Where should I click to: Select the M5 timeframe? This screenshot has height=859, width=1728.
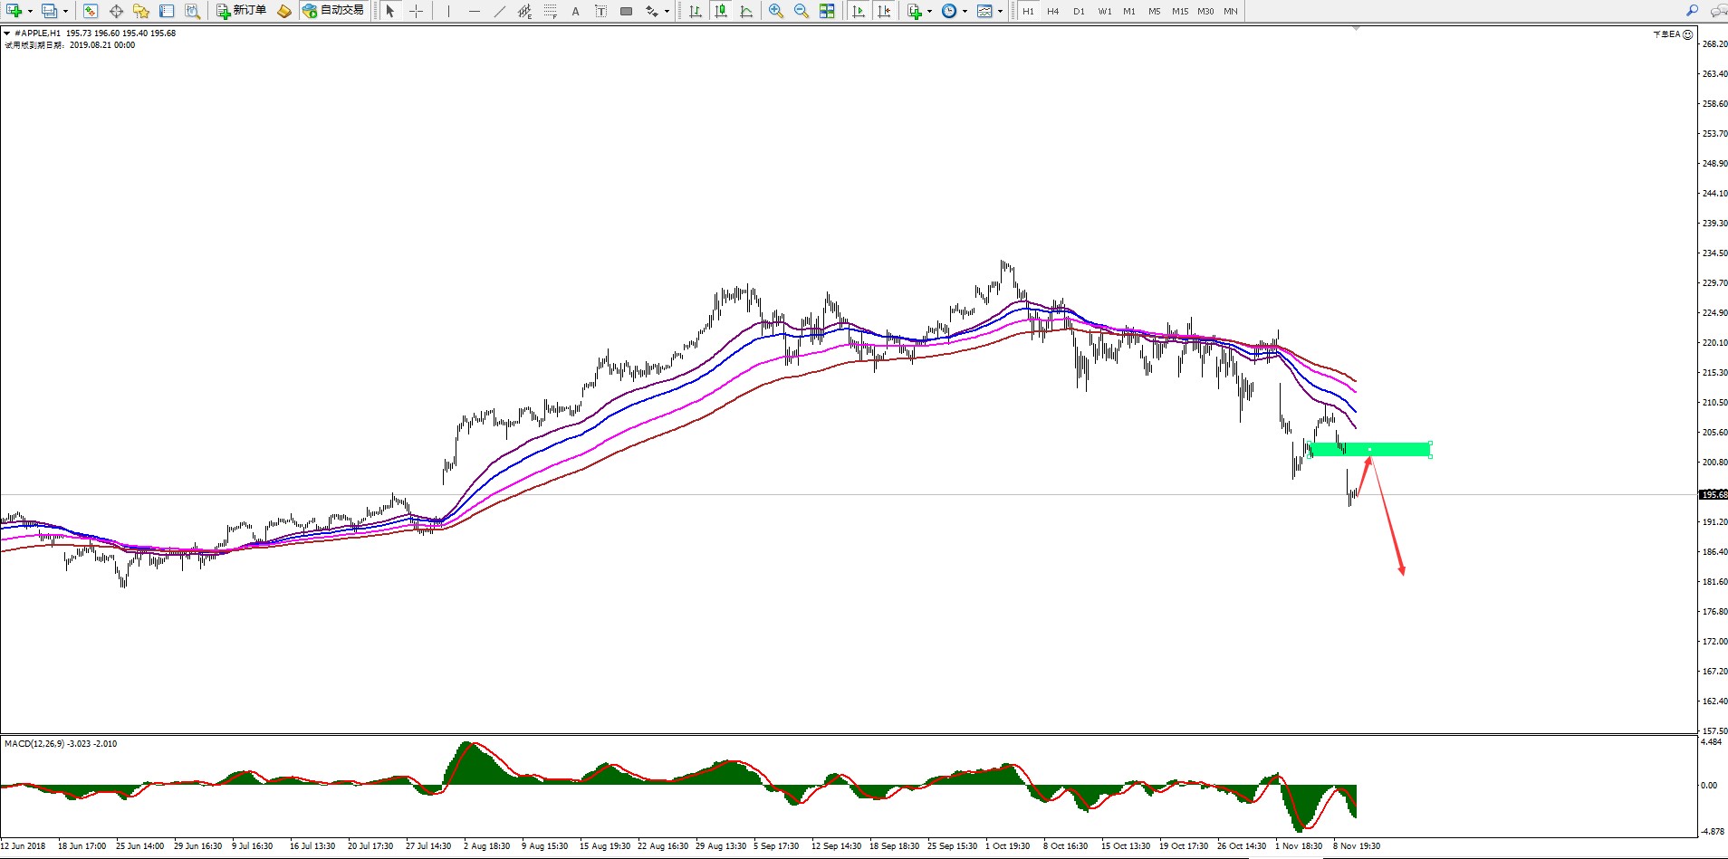1154,11
